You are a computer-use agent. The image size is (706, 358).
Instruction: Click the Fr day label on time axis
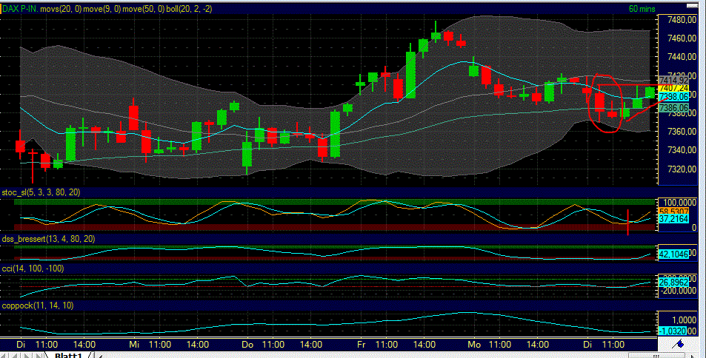(x=361, y=345)
